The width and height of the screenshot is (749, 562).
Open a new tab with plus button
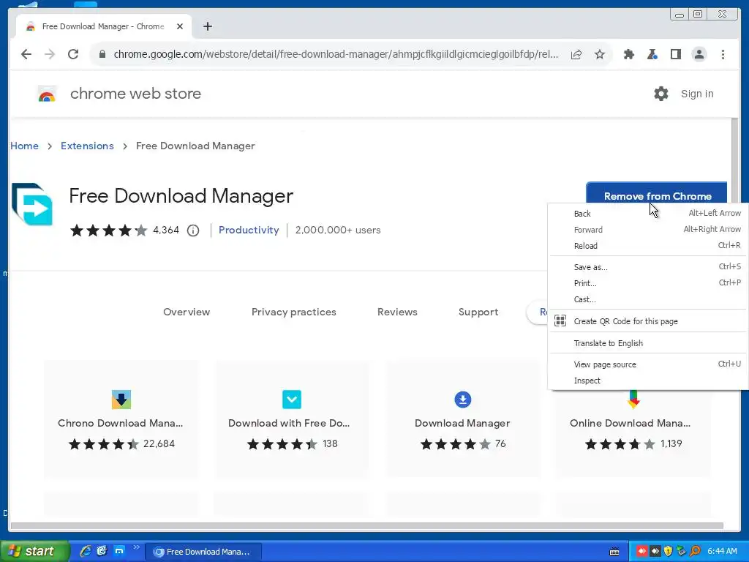pos(207,27)
